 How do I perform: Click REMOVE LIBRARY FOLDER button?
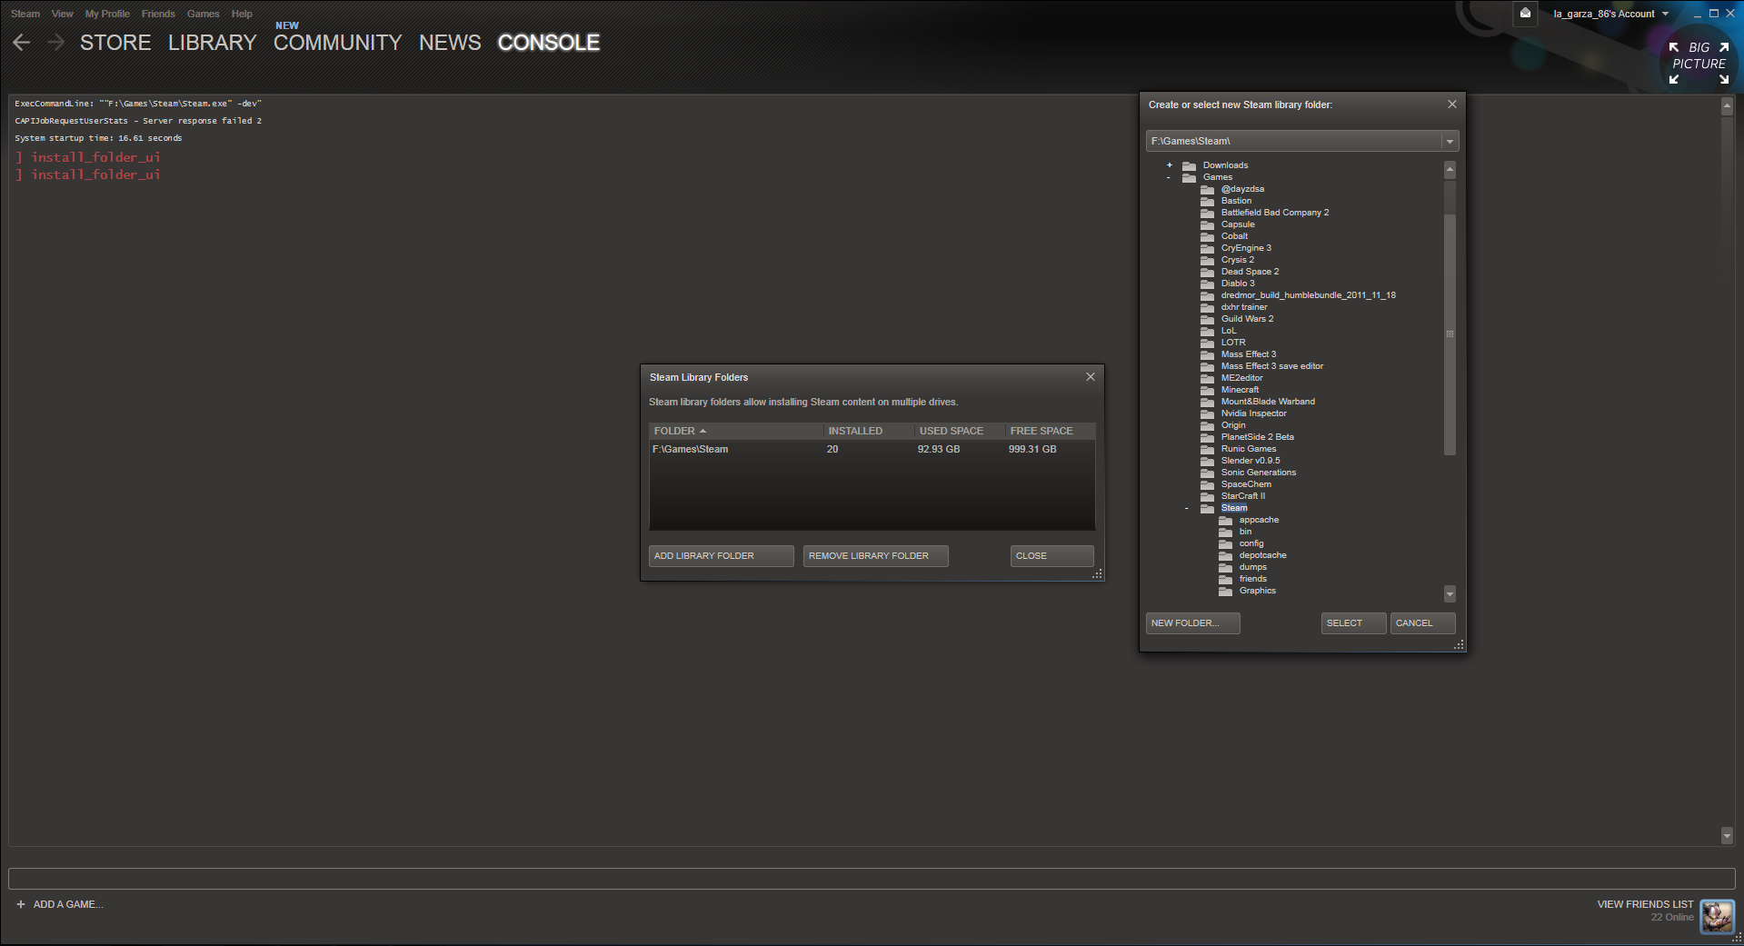(x=876, y=556)
